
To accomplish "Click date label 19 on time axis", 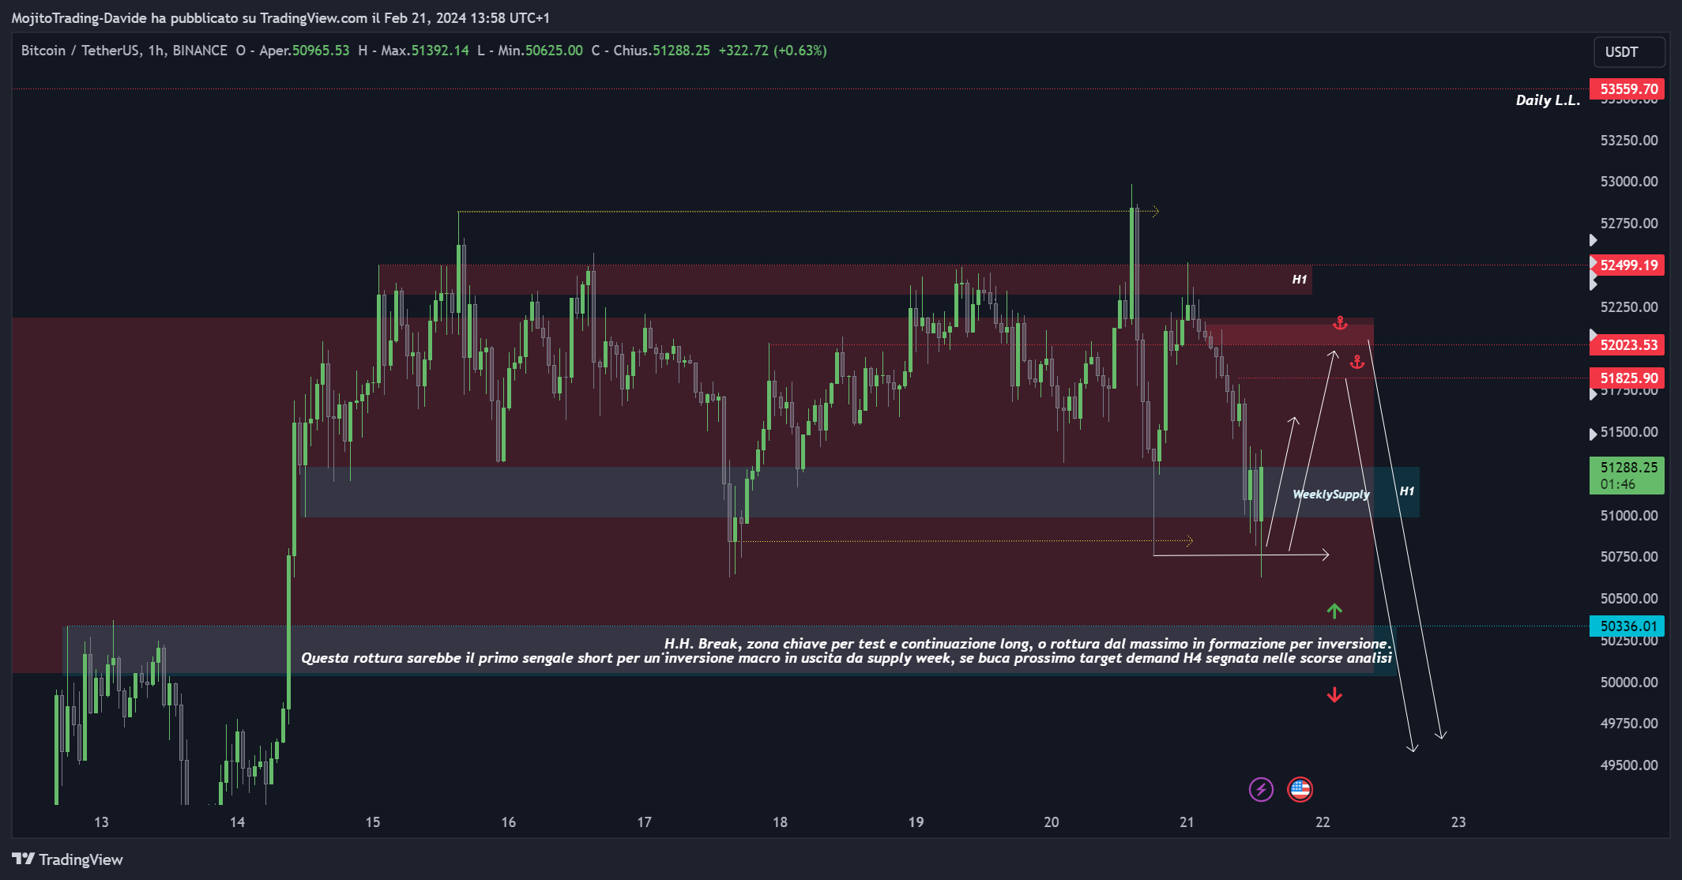I will [916, 822].
